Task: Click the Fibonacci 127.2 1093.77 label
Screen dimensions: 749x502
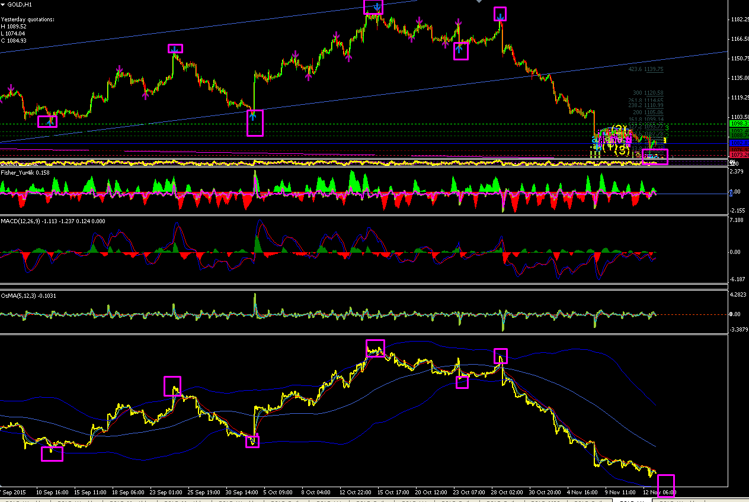Action: [x=646, y=126]
